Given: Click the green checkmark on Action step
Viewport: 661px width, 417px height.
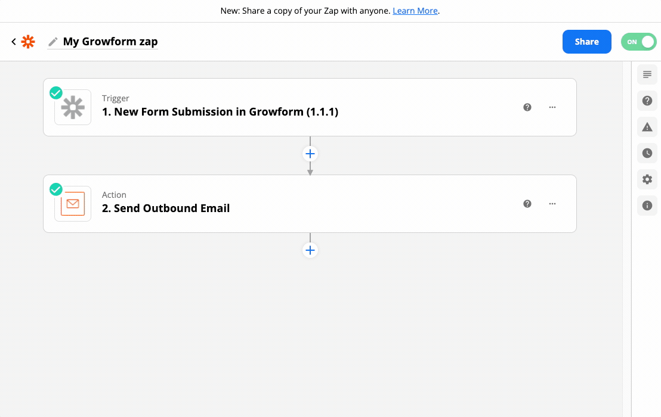Looking at the screenshot, I should click(56, 189).
